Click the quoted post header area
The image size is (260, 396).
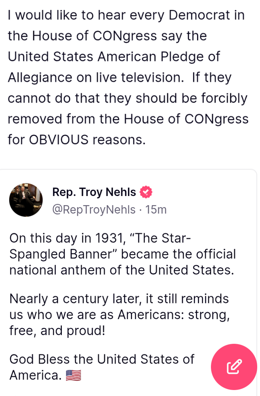[x=100, y=200]
